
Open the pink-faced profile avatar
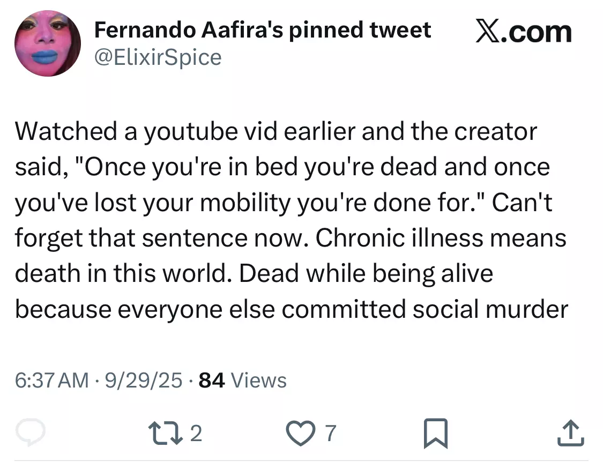48,43
